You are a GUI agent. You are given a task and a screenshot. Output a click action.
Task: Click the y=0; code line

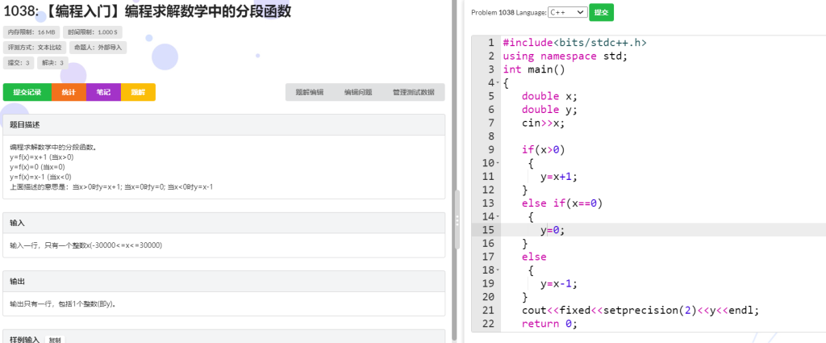(x=553, y=230)
